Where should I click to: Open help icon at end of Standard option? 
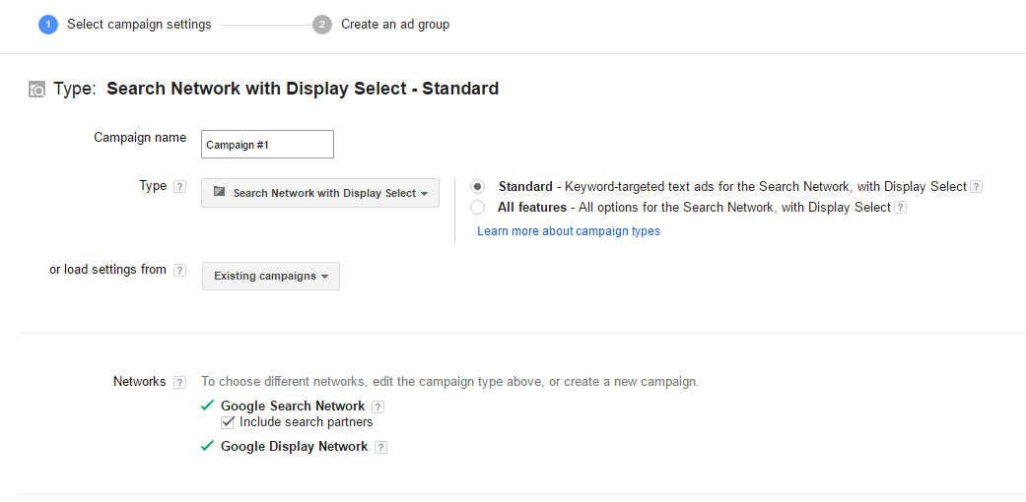click(x=976, y=187)
